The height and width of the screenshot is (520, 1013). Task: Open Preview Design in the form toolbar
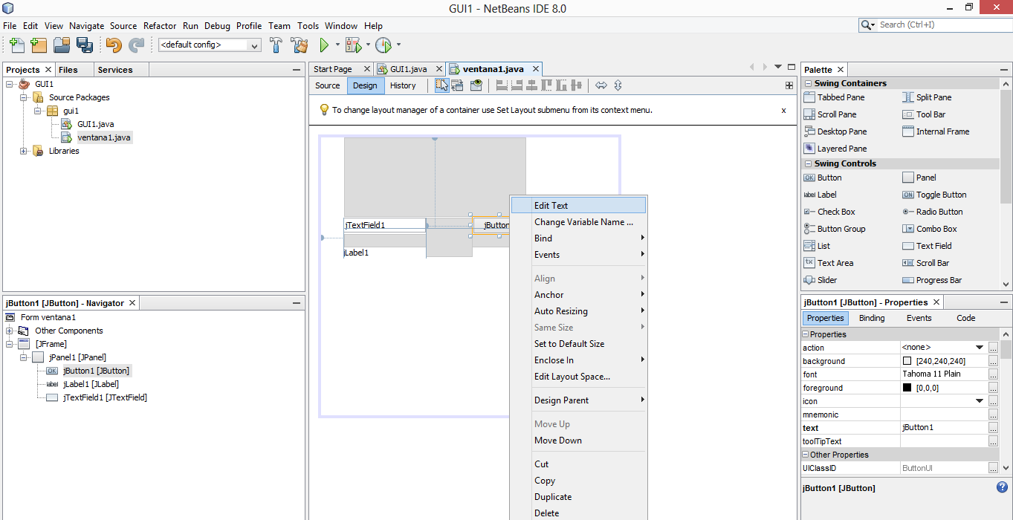[476, 85]
